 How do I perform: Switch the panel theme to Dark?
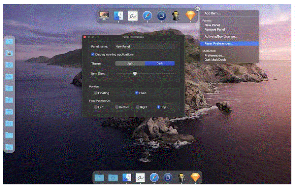(x=160, y=63)
